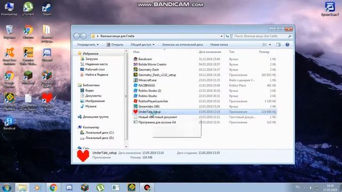Refresh the folder via address bar button
The height and width of the screenshot is (192, 342).
tap(227, 36)
